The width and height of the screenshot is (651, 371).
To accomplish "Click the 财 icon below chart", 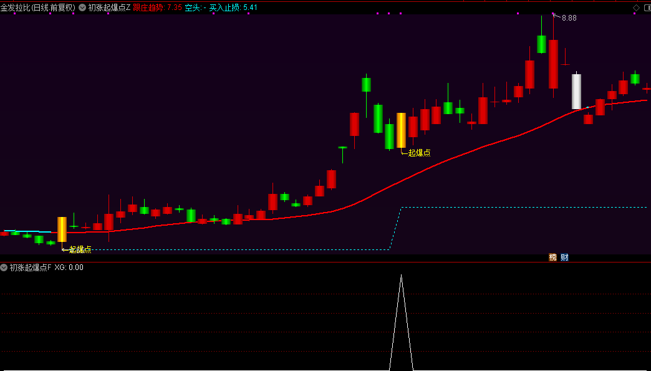I will coord(564,258).
